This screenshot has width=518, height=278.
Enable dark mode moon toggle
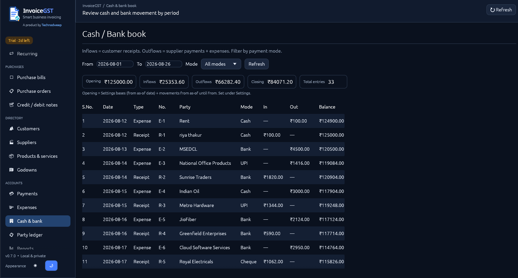[51, 266]
